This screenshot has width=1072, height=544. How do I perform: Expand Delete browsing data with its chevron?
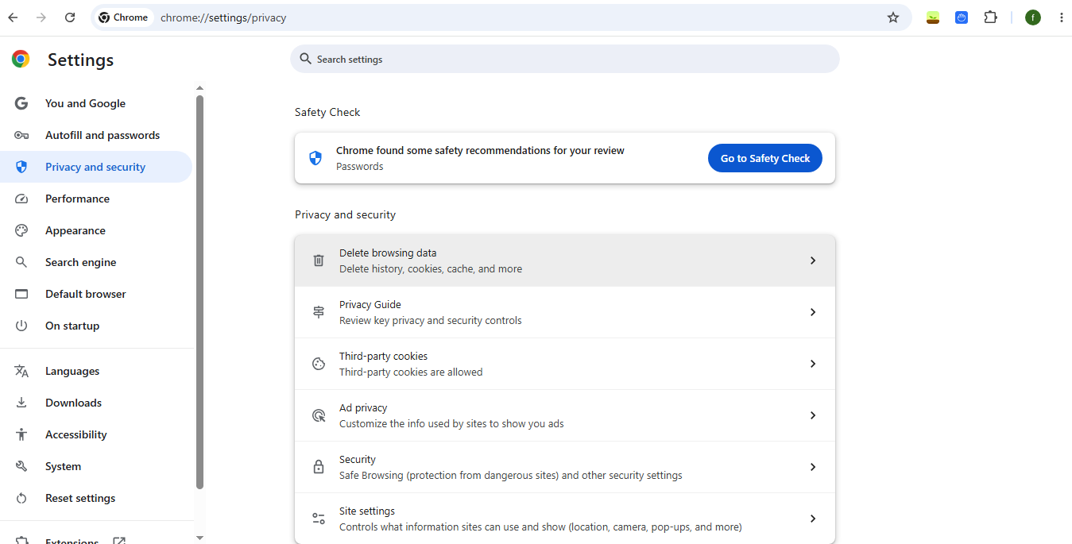[813, 260]
